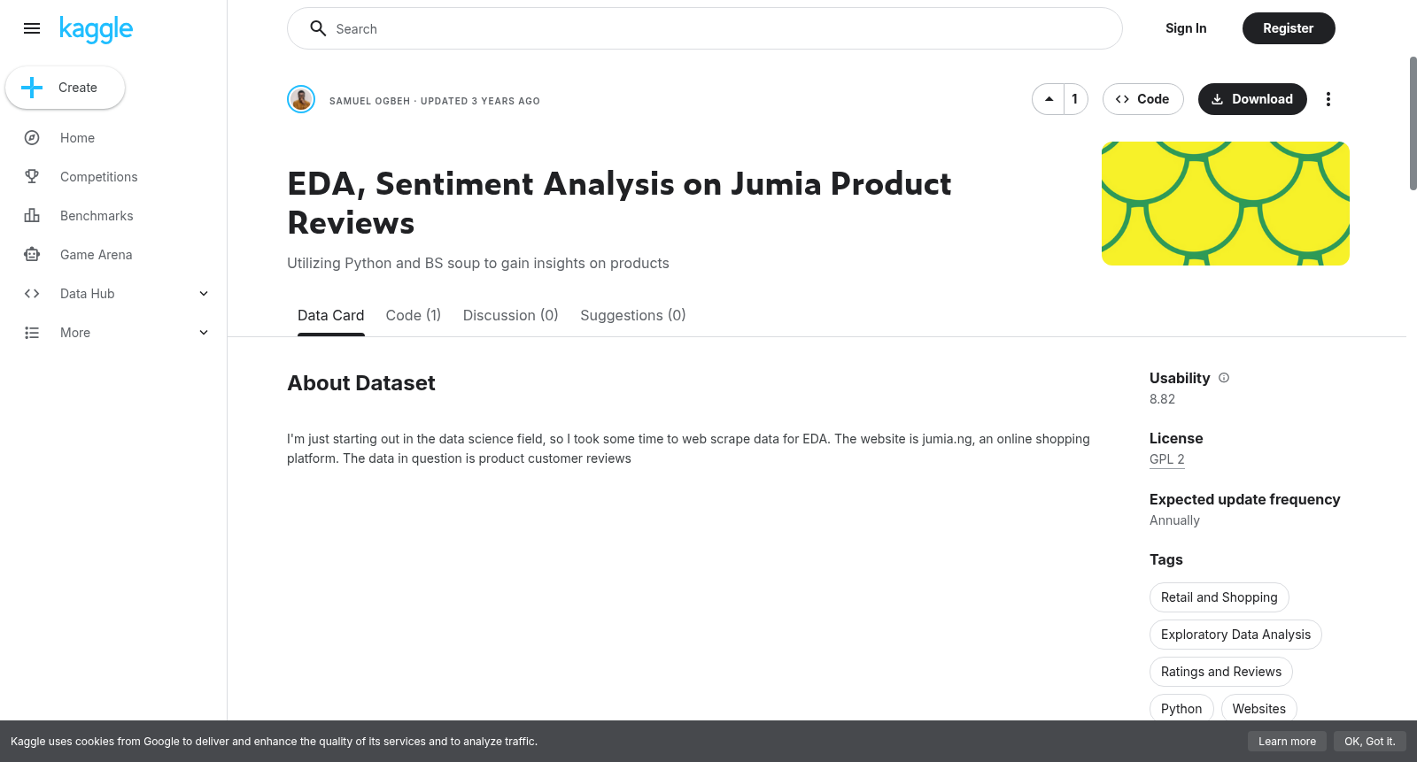Viewport: 1417px width, 762px height.
Task: Click the upvote arrow icon
Action: click(x=1049, y=99)
